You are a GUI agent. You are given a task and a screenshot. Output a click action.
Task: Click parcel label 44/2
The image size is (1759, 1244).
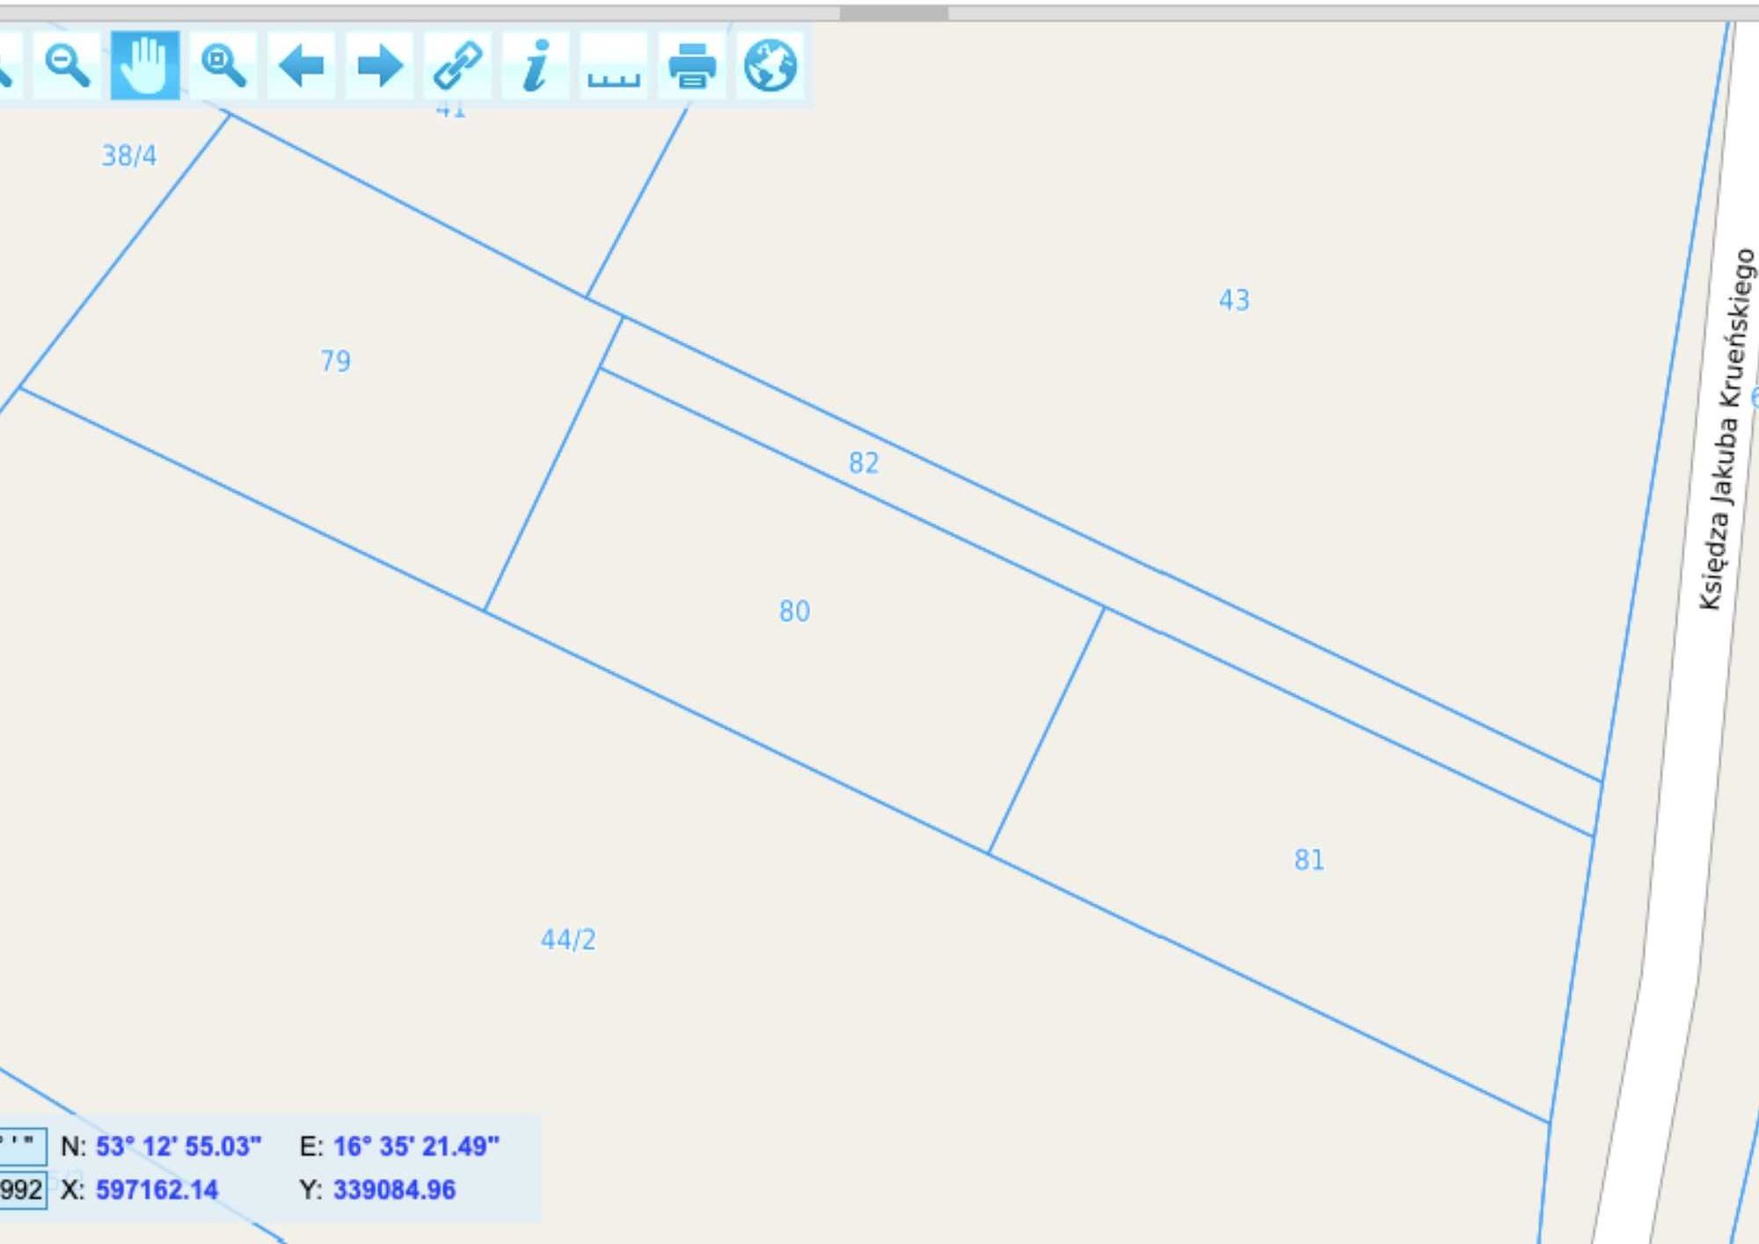[x=568, y=940]
